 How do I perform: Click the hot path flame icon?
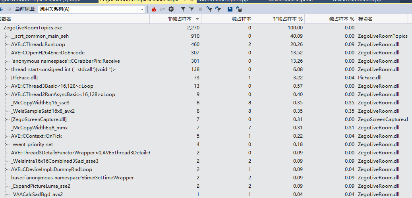coord(154,10)
